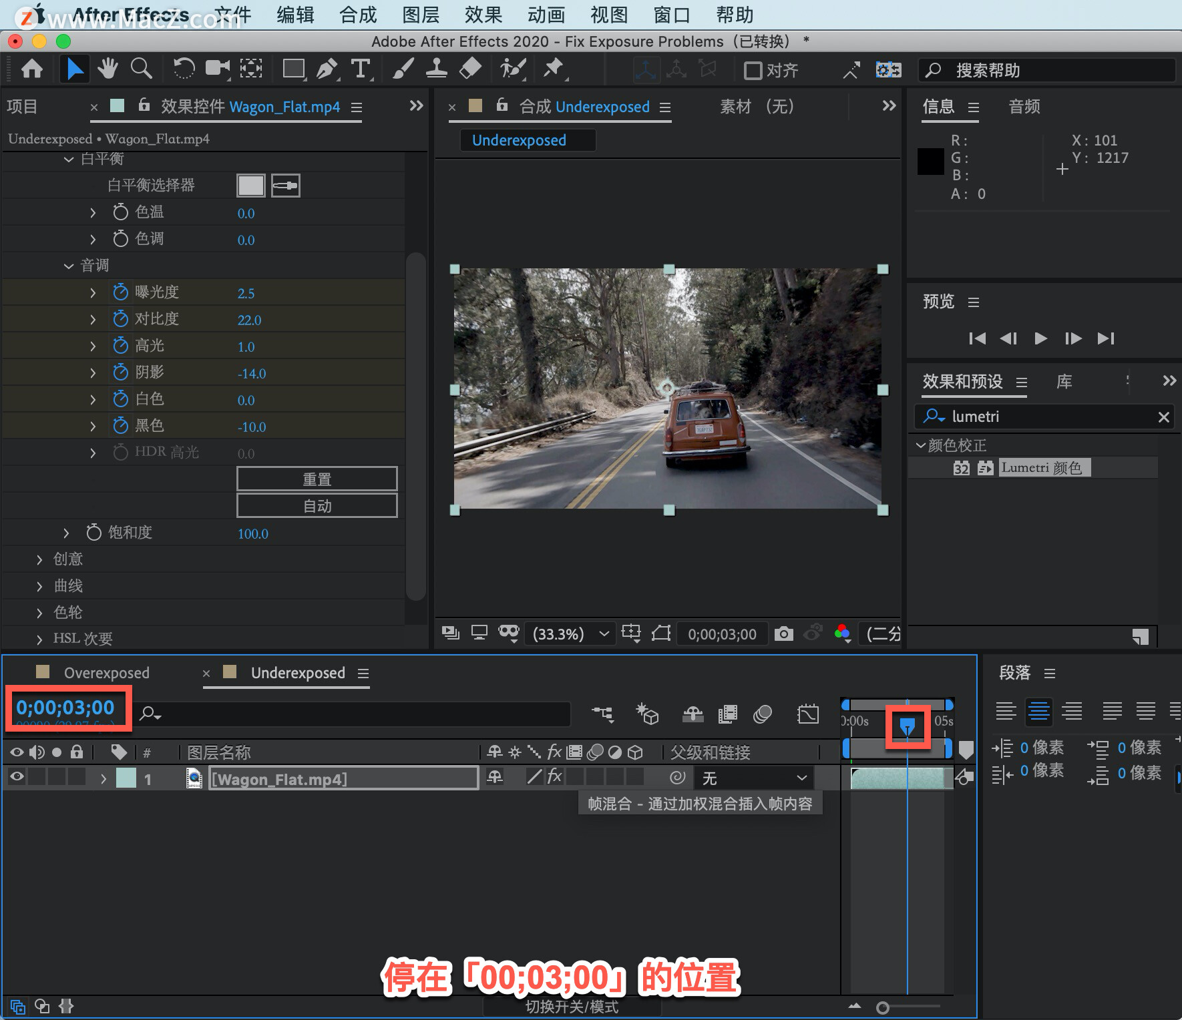
Task: Play the preview
Action: [1040, 338]
